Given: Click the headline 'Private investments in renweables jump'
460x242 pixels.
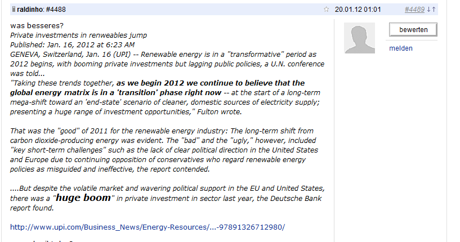Looking at the screenshot, I should pos(78,35).
